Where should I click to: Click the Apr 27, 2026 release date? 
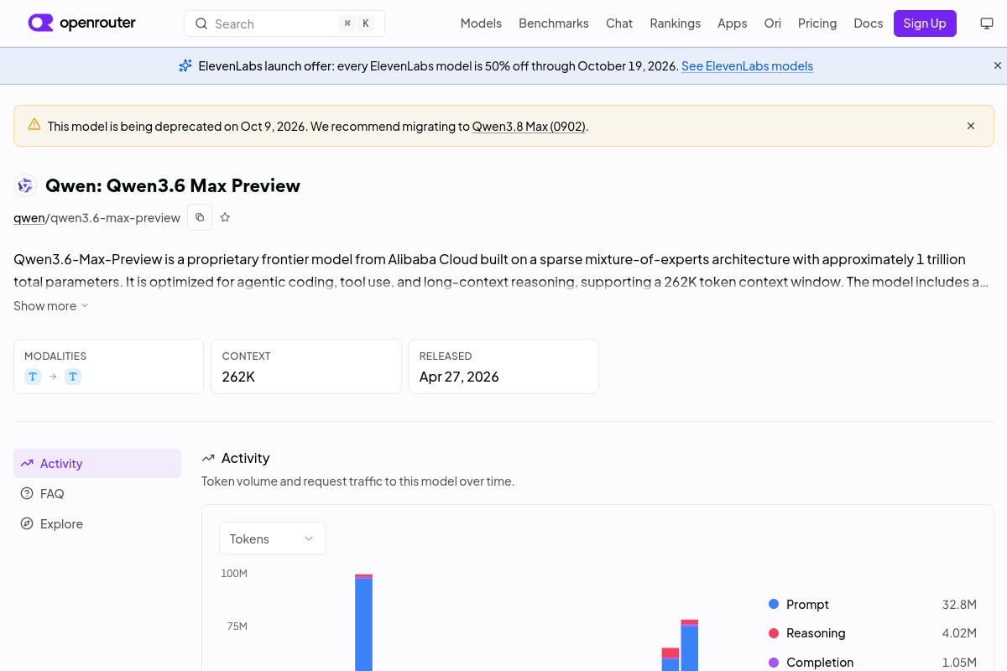[x=459, y=377]
